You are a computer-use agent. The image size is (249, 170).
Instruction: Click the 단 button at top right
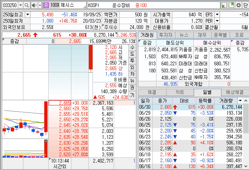[x=246, y=5]
